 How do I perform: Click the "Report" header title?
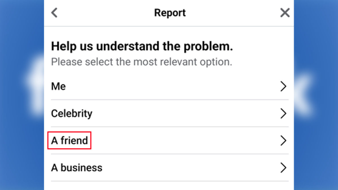[170, 13]
